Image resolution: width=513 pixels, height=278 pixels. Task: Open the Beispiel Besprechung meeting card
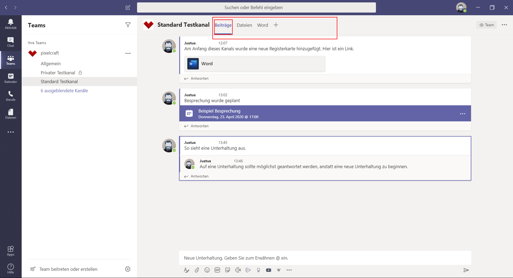tap(325, 113)
